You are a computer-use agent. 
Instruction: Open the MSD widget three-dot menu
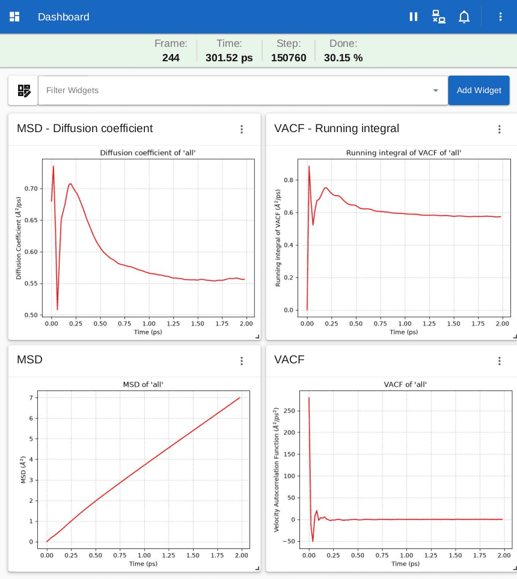pyautogui.click(x=242, y=361)
